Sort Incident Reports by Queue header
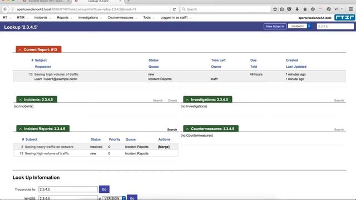Screen dimensions: 356x200 tap(131, 139)
